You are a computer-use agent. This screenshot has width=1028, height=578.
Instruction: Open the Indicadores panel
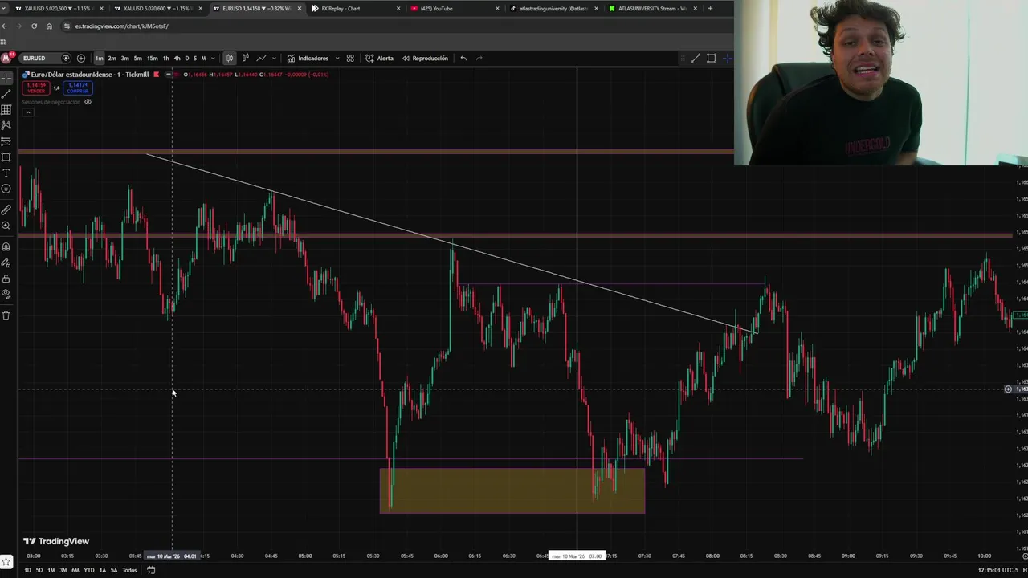(x=308, y=58)
